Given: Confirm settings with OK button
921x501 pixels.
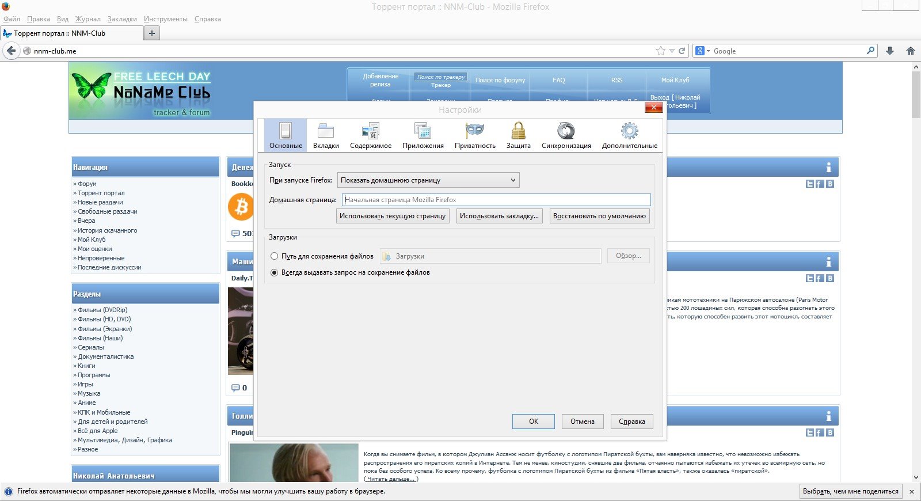Looking at the screenshot, I should tap(534, 422).
